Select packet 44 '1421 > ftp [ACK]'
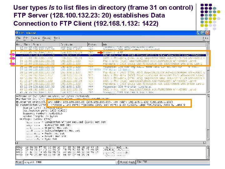This screenshot has width=225, height=169. (x=111, y=90)
